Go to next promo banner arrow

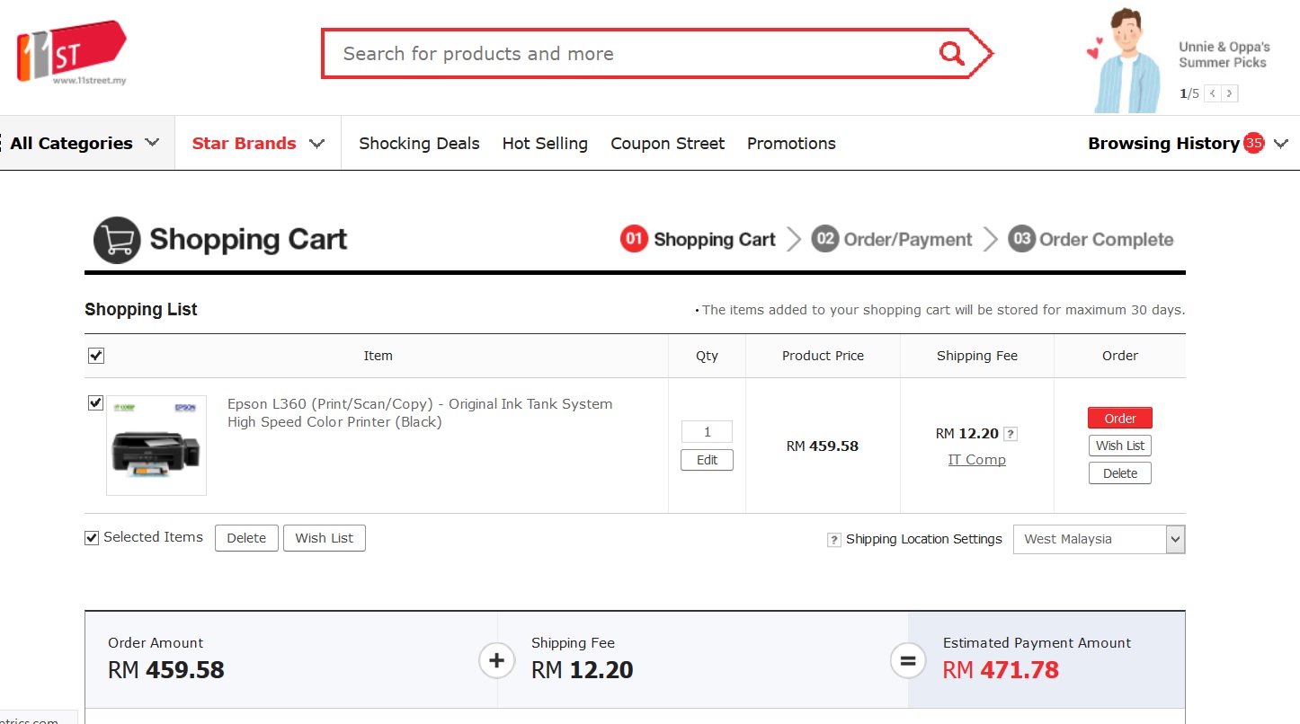click(x=1230, y=93)
